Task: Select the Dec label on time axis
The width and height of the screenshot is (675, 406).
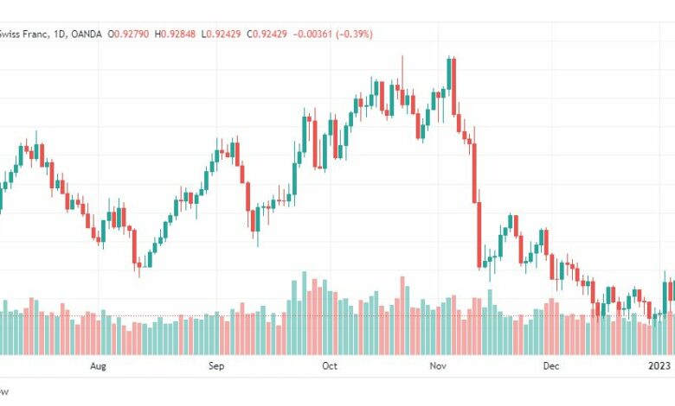Action: click(551, 366)
